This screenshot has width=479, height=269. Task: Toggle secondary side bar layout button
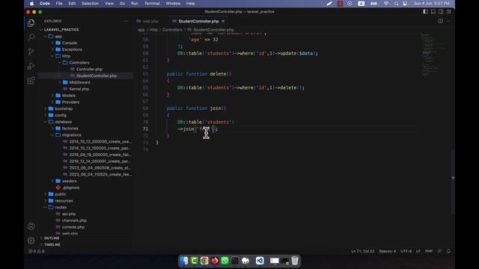click(441, 12)
